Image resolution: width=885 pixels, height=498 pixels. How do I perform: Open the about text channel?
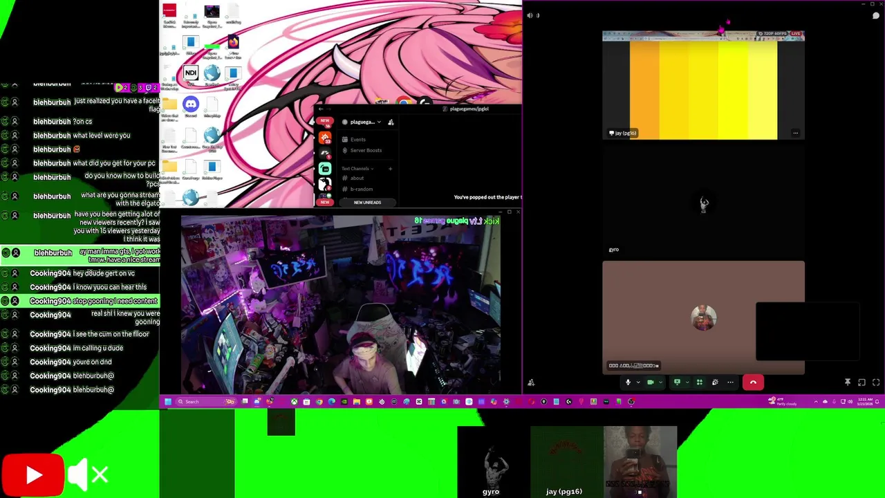tap(355, 178)
